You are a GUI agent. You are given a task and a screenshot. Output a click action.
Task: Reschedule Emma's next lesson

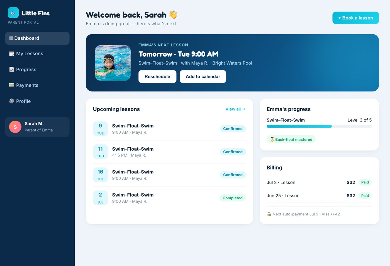pyautogui.click(x=157, y=76)
